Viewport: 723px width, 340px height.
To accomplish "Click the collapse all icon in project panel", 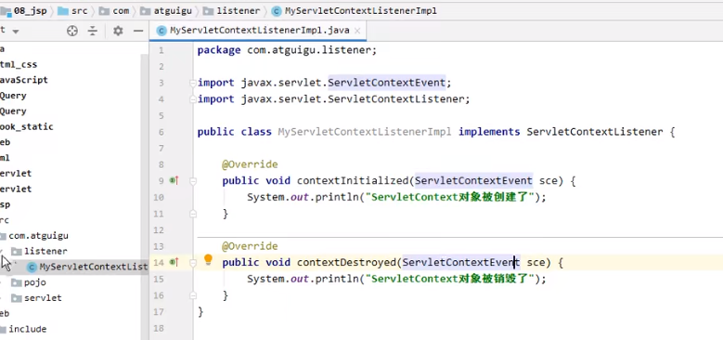I will coord(93,31).
